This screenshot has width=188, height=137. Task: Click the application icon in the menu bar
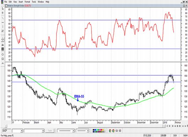[x=2, y=2]
